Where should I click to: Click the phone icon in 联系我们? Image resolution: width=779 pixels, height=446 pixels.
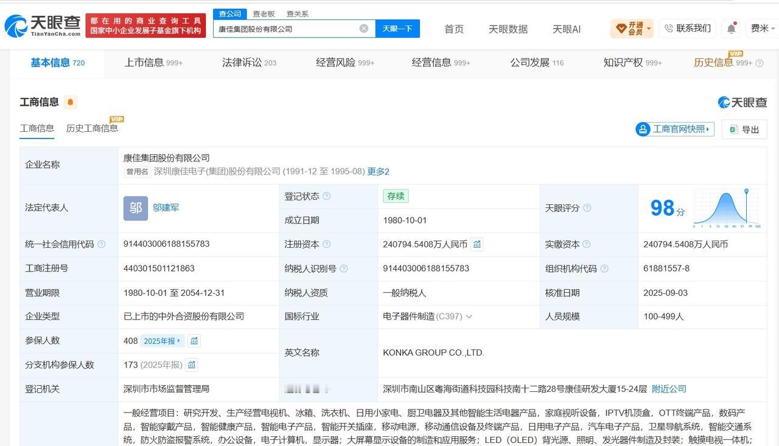point(669,28)
